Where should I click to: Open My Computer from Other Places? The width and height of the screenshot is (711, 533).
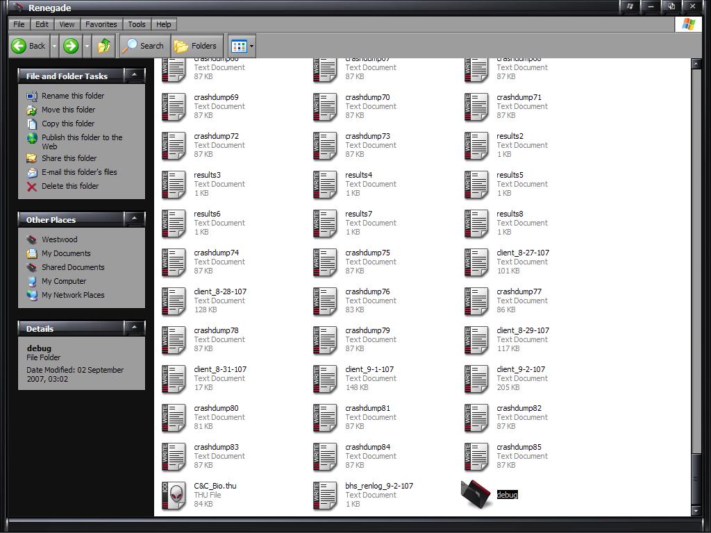pos(63,281)
